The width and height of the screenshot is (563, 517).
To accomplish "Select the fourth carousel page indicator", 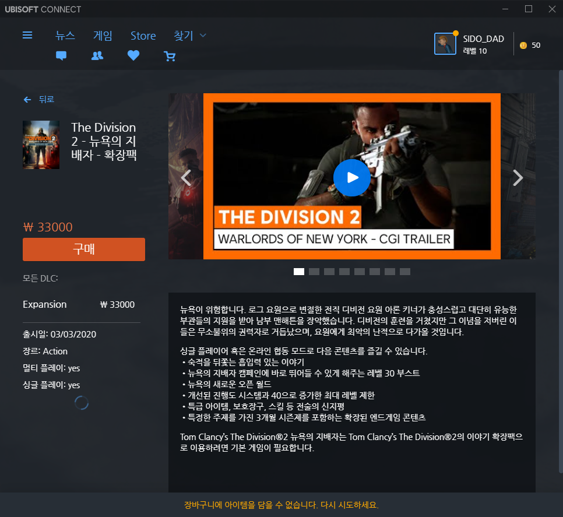I will [344, 272].
